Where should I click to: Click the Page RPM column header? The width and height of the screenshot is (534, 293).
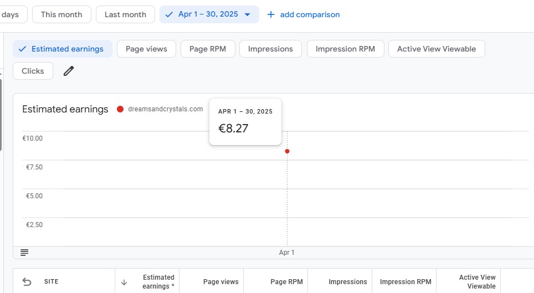pyautogui.click(x=286, y=282)
